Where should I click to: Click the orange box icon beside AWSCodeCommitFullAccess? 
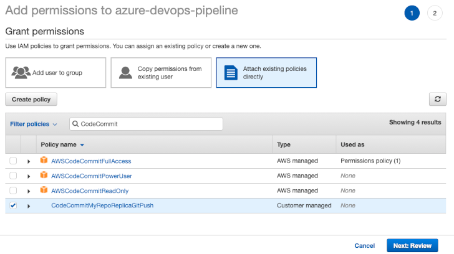pyautogui.click(x=44, y=161)
